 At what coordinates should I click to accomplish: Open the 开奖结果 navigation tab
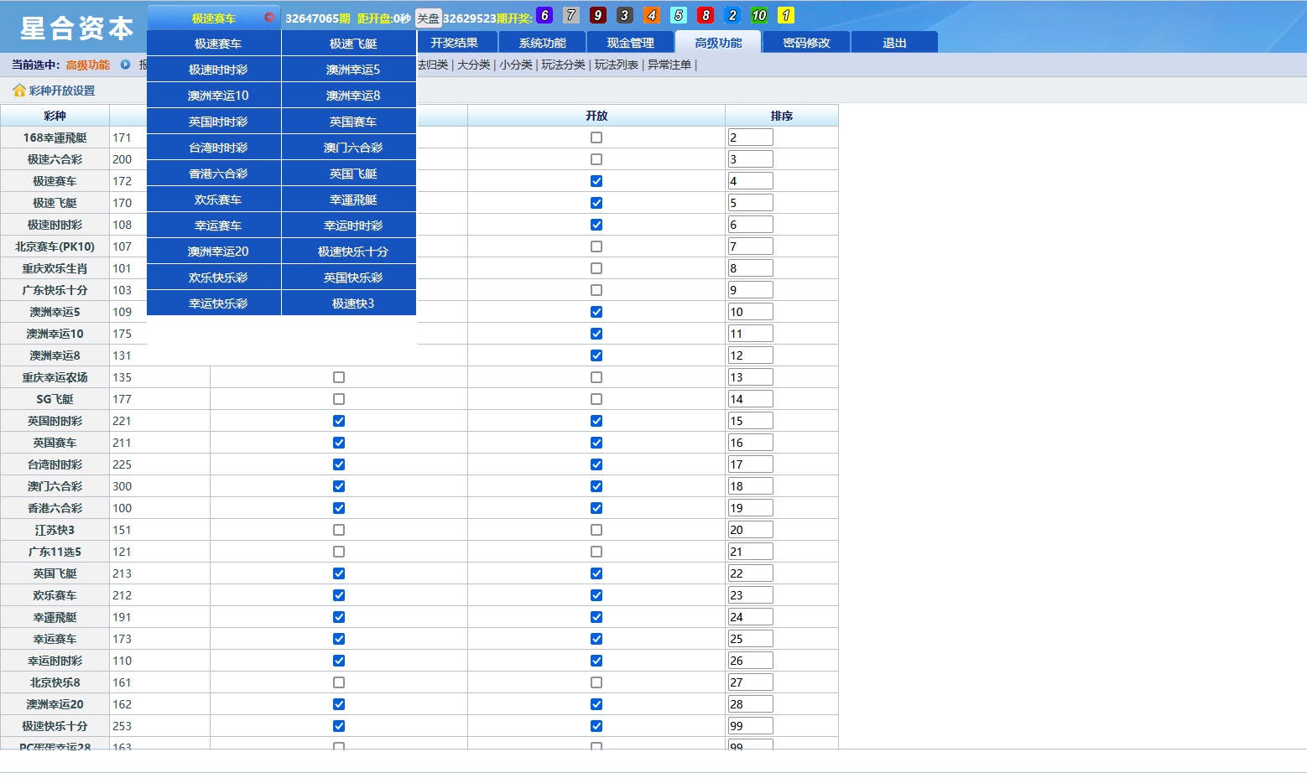(454, 43)
